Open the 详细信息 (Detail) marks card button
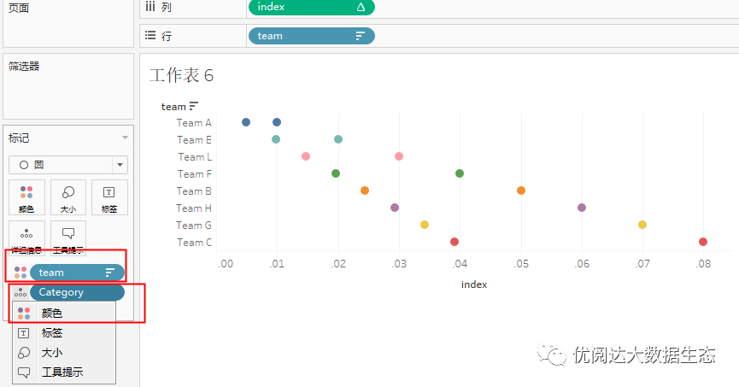Viewport: 739px width, 387px height. [x=26, y=238]
